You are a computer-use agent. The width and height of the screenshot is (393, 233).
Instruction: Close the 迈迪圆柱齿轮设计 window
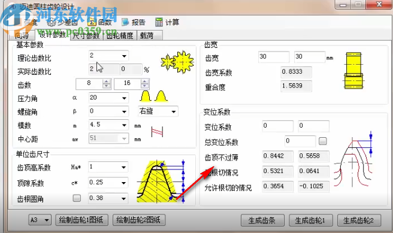(379, 4)
